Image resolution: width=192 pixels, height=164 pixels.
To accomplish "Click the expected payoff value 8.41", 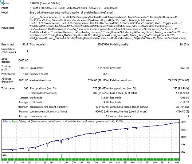I will click(x=106, y=74).
